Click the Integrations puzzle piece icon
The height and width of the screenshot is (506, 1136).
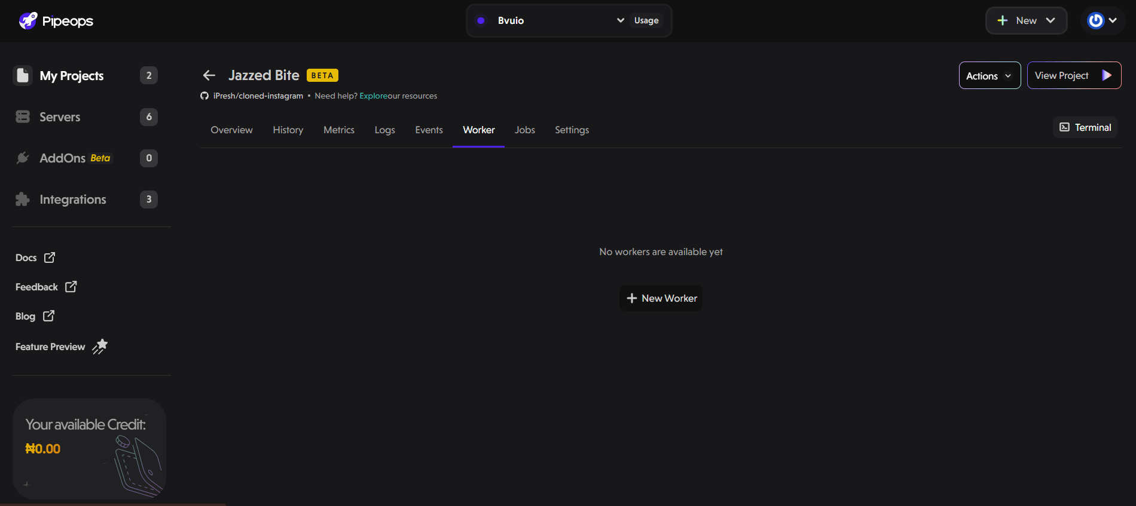(x=23, y=199)
